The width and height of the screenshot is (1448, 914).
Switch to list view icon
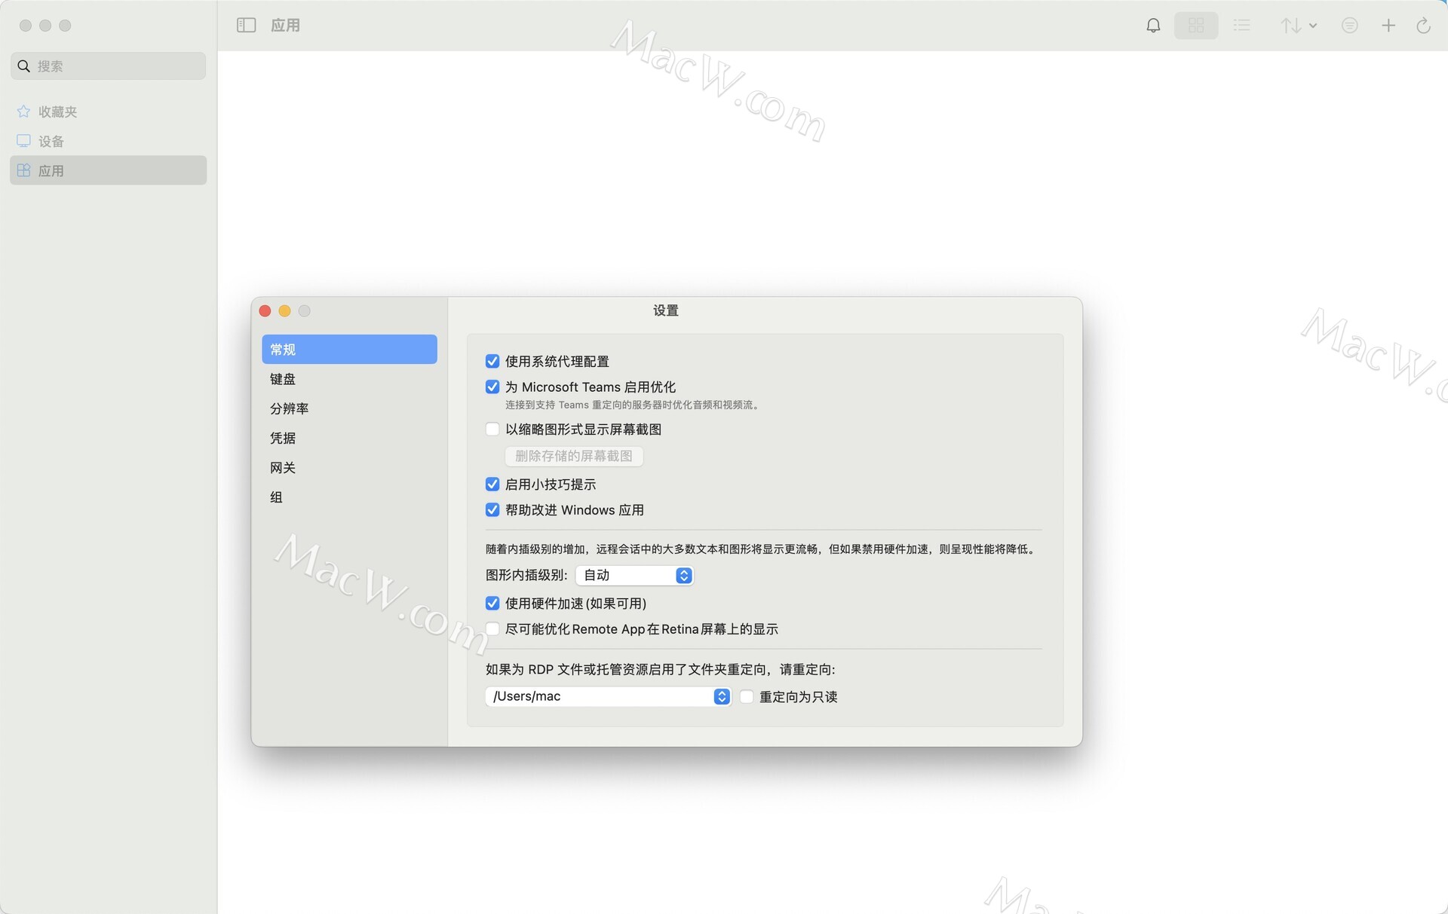coord(1241,26)
